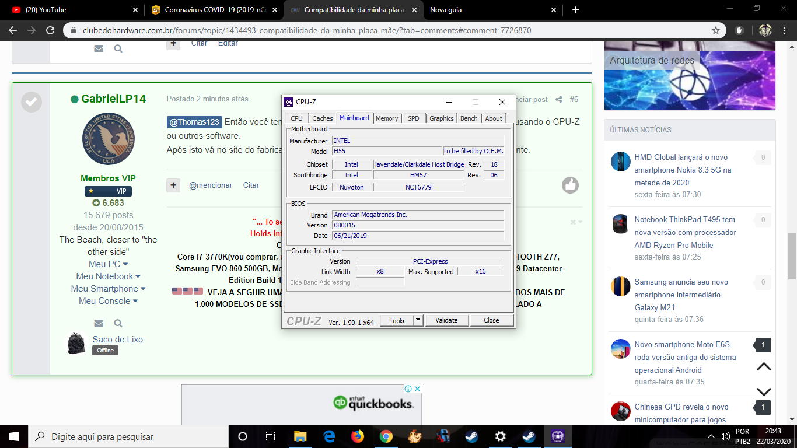The image size is (797, 448).
Task: Jump down with the chevron-down arrow
Action: pyautogui.click(x=764, y=391)
